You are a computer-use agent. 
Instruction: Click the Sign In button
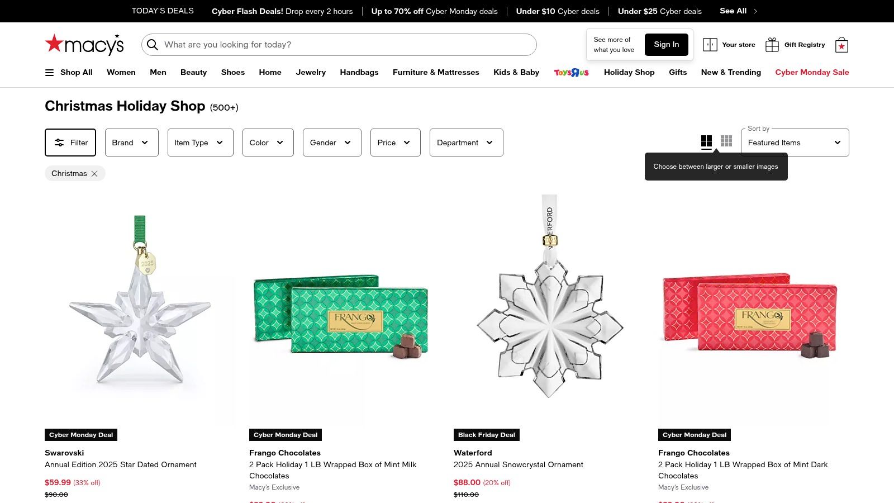(666, 44)
